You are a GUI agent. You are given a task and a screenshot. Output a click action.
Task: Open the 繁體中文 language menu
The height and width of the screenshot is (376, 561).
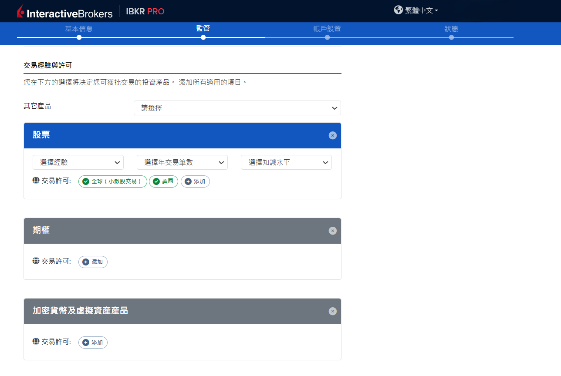[x=421, y=10]
